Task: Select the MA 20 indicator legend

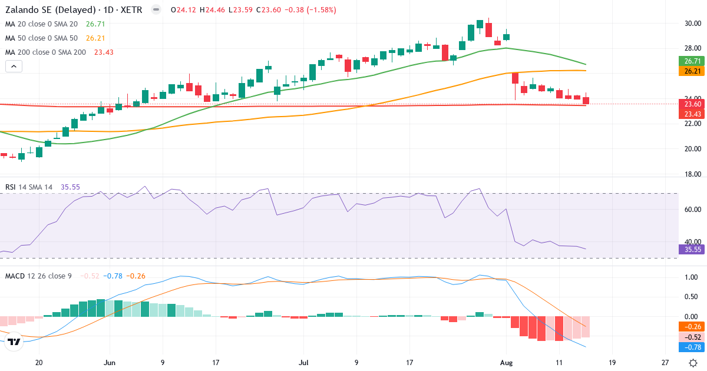Action: point(42,24)
